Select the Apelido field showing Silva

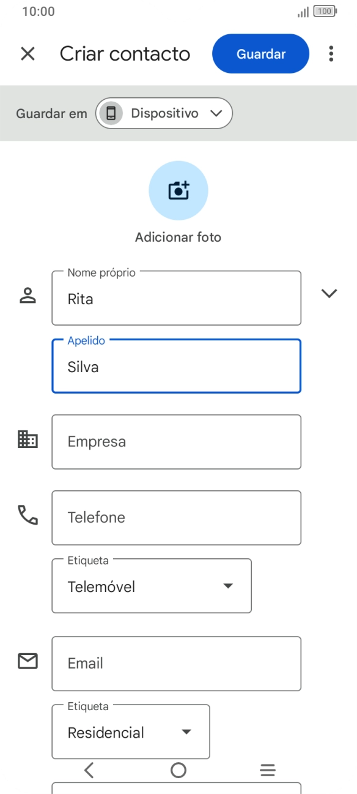point(176,366)
